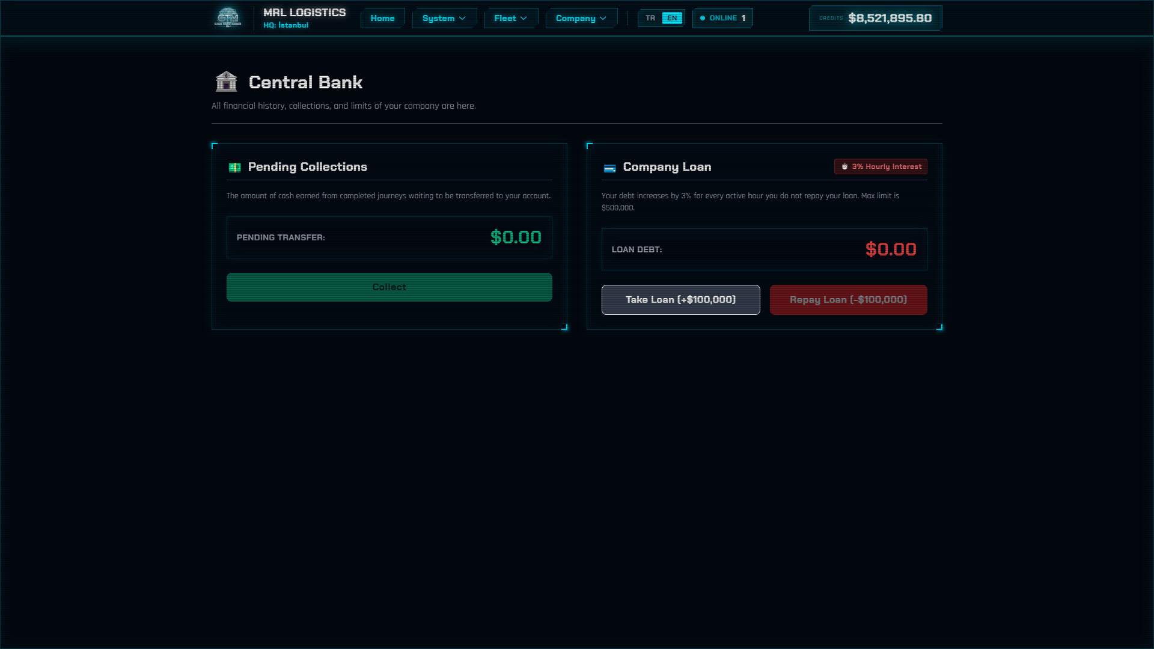Click the bank building icon beside Central Bank
This screenshot has width=1154, height=649.
tap(226, 82)
